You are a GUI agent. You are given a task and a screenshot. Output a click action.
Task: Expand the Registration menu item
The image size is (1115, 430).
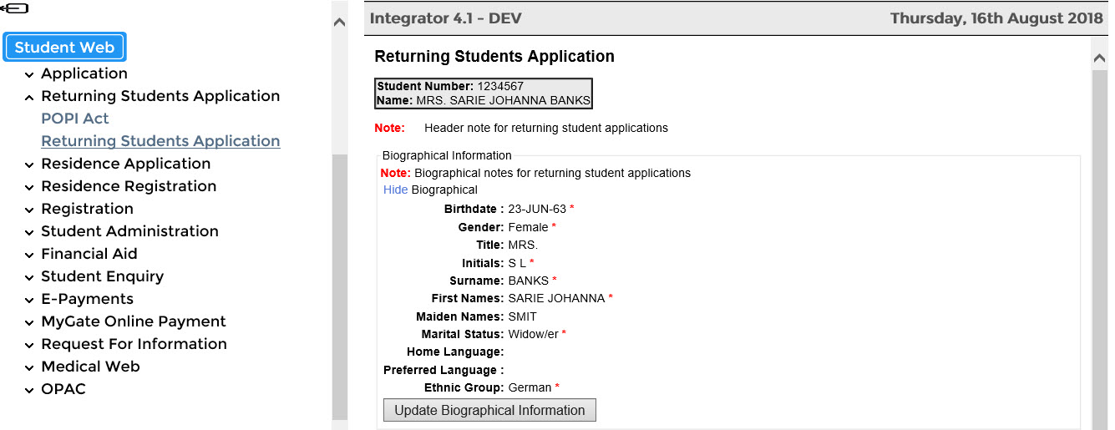[87, 209]
